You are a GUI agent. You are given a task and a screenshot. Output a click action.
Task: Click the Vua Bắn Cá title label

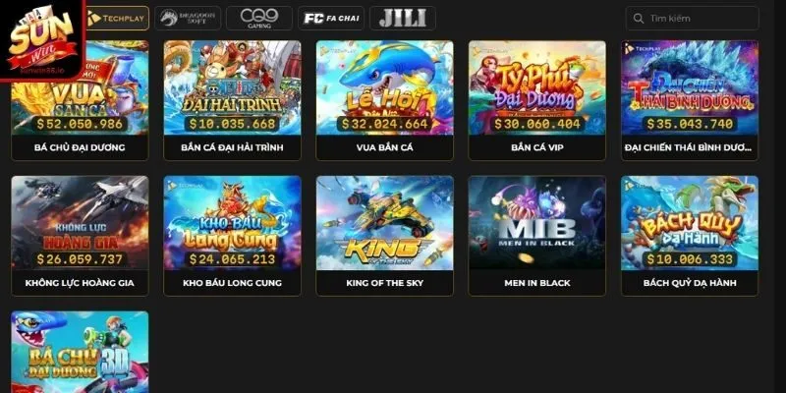(x=384, y=148)
